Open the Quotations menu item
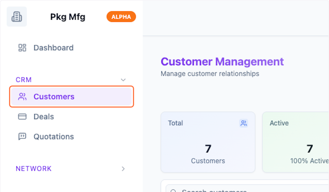Viewport: 329px width, 192px height. click(54, 137)
